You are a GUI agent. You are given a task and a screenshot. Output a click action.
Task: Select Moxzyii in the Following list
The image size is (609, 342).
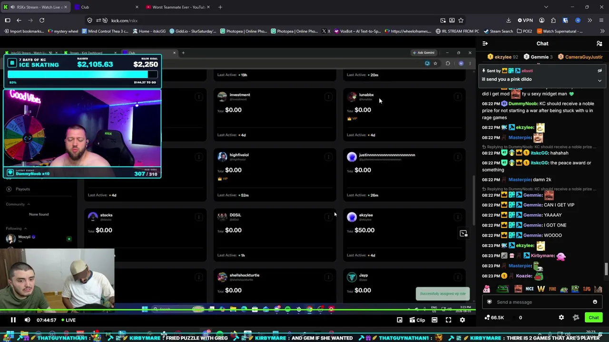pyautogui.click(x=24, y=237)
